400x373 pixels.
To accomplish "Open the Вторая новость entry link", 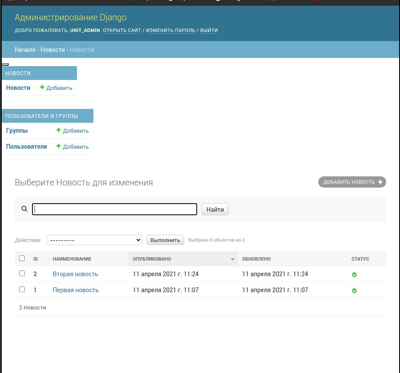I will (x=75, y=274).
